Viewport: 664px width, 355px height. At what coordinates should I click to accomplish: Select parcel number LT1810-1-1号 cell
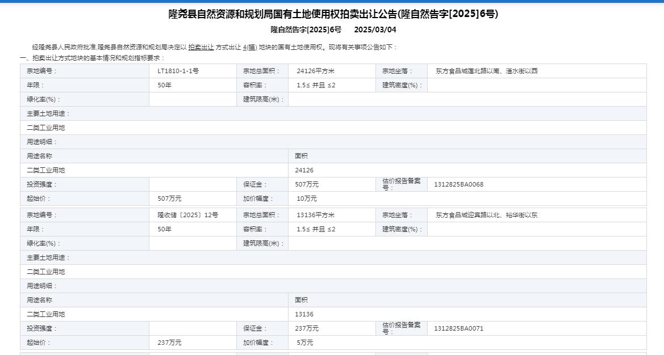pyautogui.click(x=178, y=71)
